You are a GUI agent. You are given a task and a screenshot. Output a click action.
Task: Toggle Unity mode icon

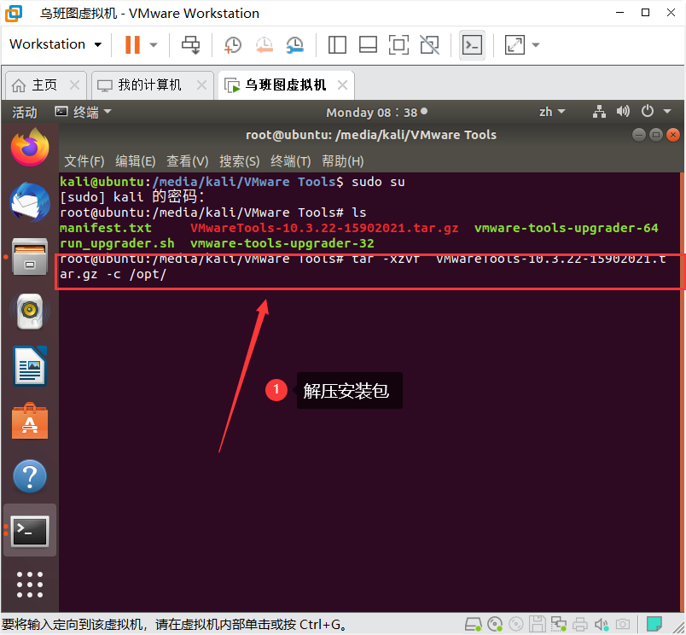[430, 44]
